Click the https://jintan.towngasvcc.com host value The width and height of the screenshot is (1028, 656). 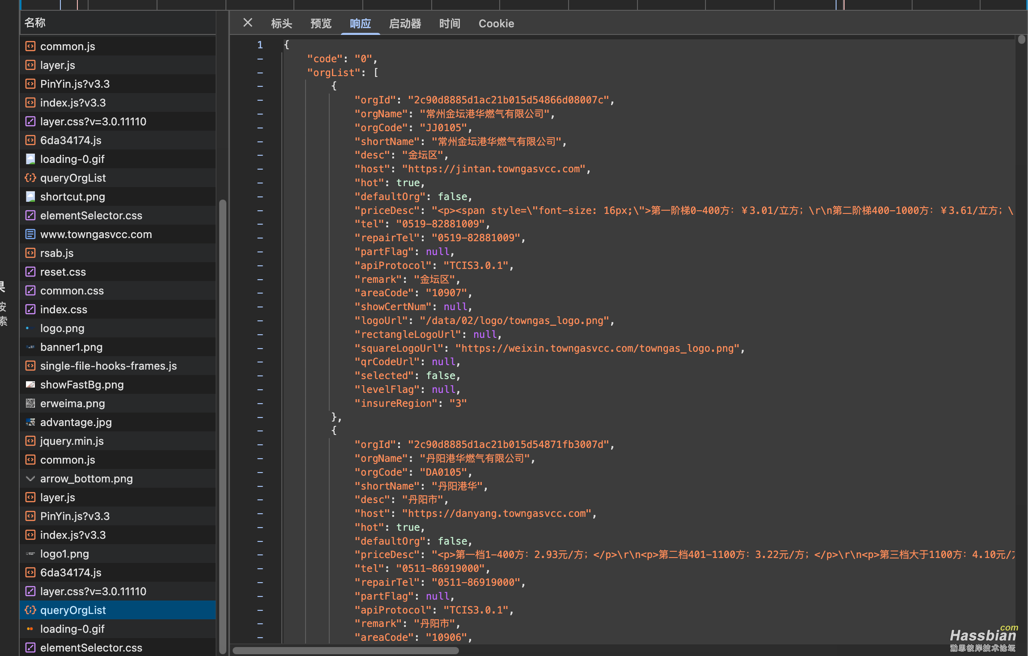point(494,169)
